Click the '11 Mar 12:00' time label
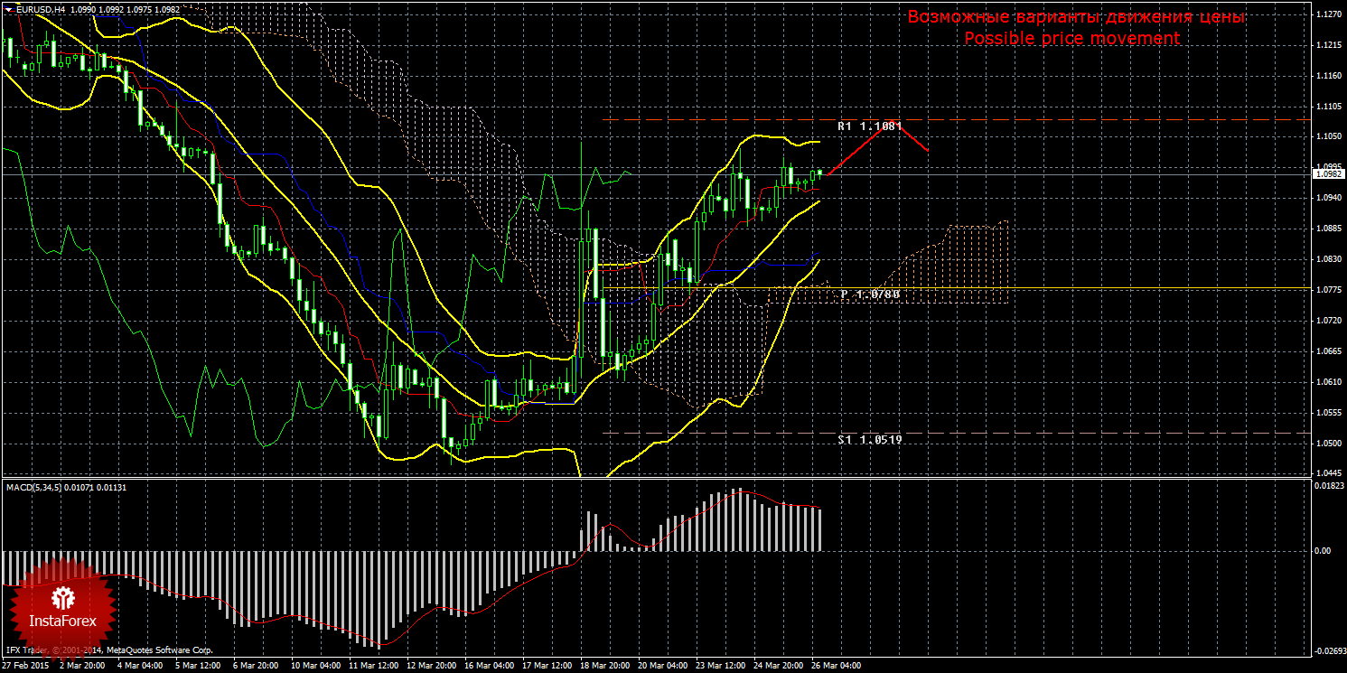 (x=373, y=666)
